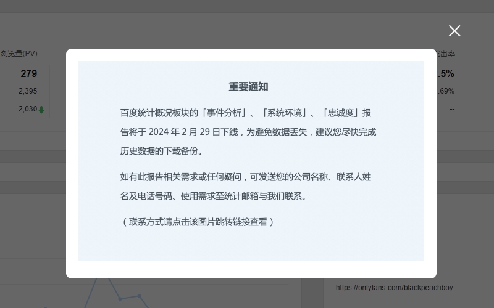Open the onlyfans.com/blackpeachboy URL entry
This screenshot has height=308, width=494.
tap(394, 288)
